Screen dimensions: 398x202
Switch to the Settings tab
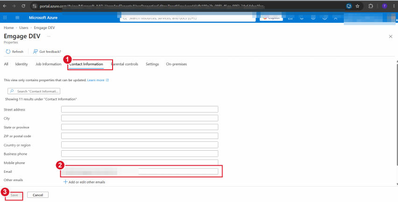(152, 64)
